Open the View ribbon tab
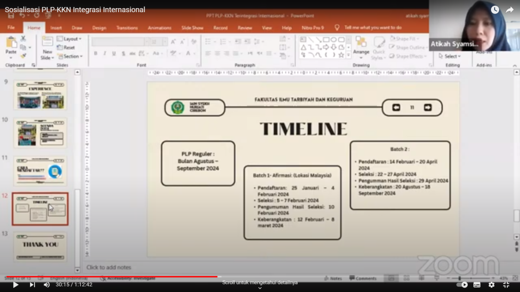 [267, 28]
